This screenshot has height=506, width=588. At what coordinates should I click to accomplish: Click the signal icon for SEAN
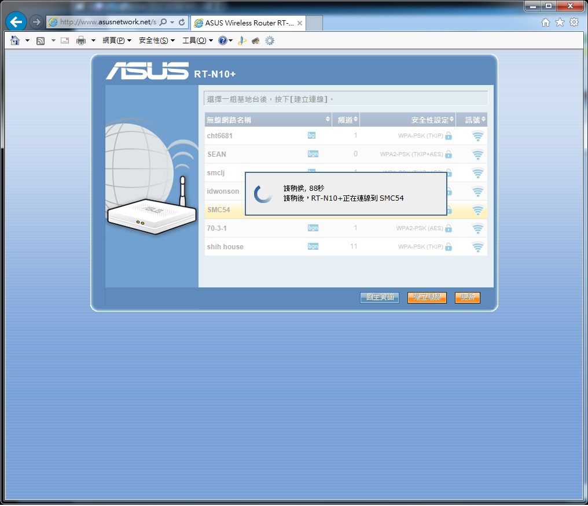tap(477, 154)
